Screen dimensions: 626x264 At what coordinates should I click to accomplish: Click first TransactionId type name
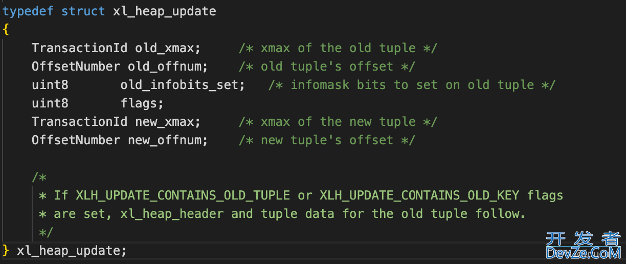pos(79,48)
